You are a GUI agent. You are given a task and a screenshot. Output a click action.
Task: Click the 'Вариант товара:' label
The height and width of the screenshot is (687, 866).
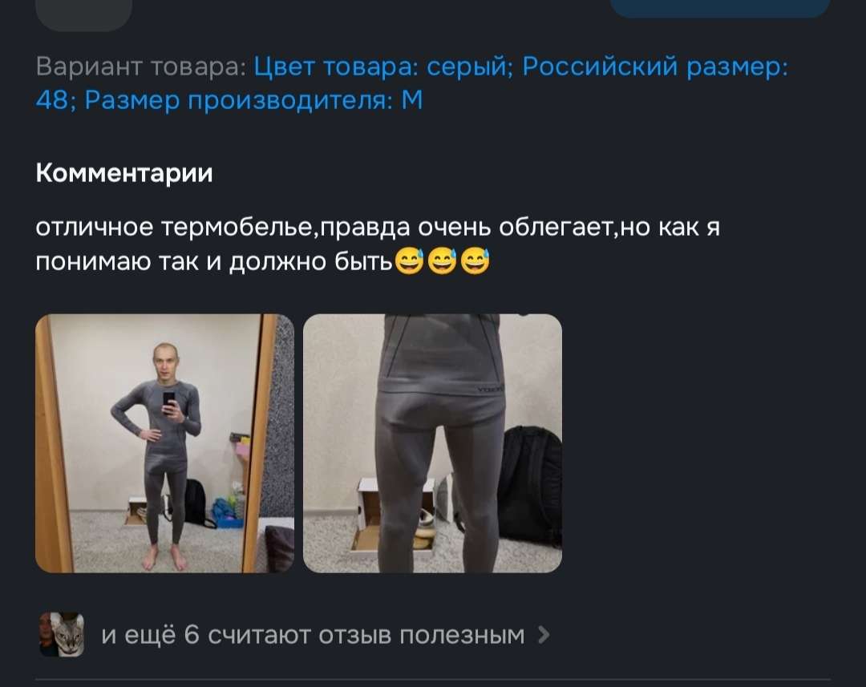(141, 67)
